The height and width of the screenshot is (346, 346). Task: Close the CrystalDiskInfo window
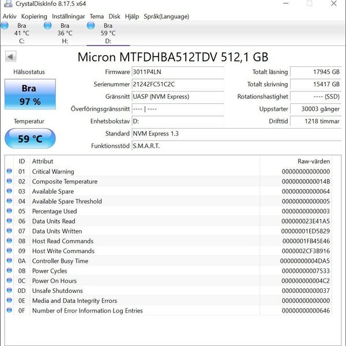334,3
